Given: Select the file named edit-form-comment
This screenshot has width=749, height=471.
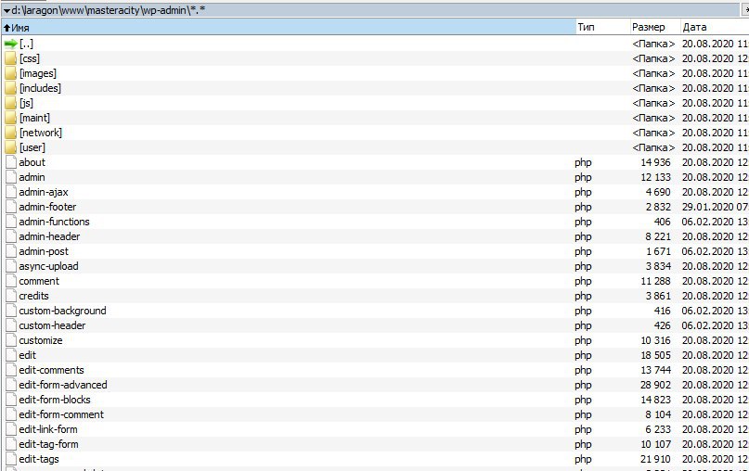Looking at the screenshot, I should (x=61, y=414).
